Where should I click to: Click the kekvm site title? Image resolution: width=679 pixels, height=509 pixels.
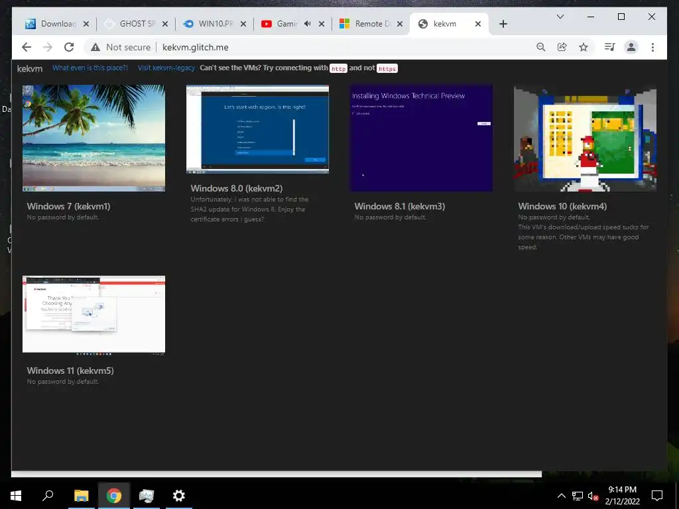click(x=30, y=68)
